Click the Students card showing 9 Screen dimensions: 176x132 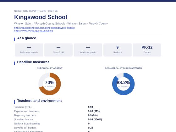coord(118,50)
